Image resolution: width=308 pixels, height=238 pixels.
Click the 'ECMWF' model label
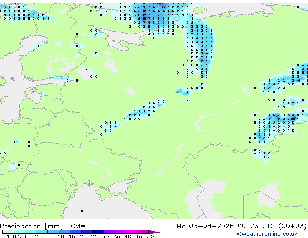click(78, 226)
